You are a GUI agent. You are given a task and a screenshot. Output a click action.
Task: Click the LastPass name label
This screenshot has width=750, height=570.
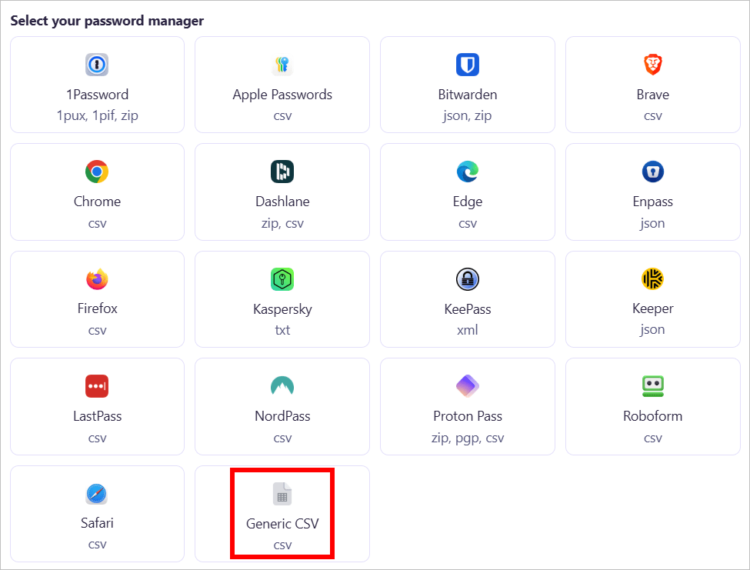point(97,416)
